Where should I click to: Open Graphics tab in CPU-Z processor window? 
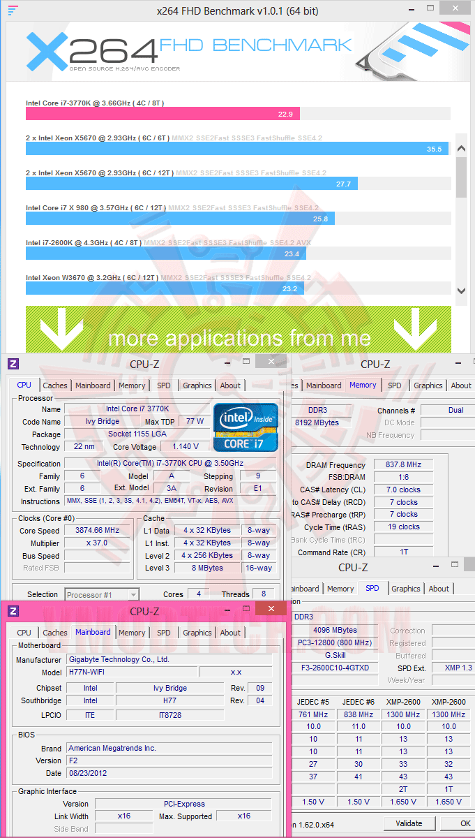(x=197, y=385)
